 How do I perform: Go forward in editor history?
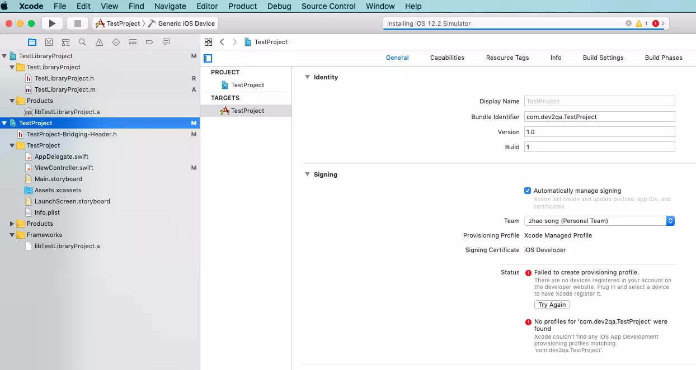pyautogui.click(x=234, y=42)
